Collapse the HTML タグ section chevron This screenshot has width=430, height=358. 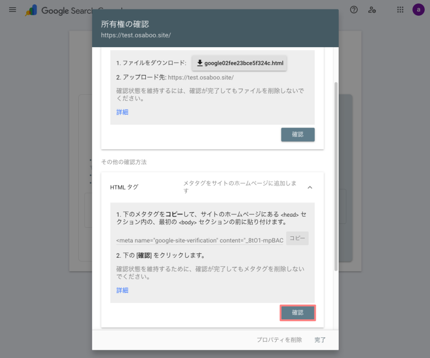[x=310, y=188]
